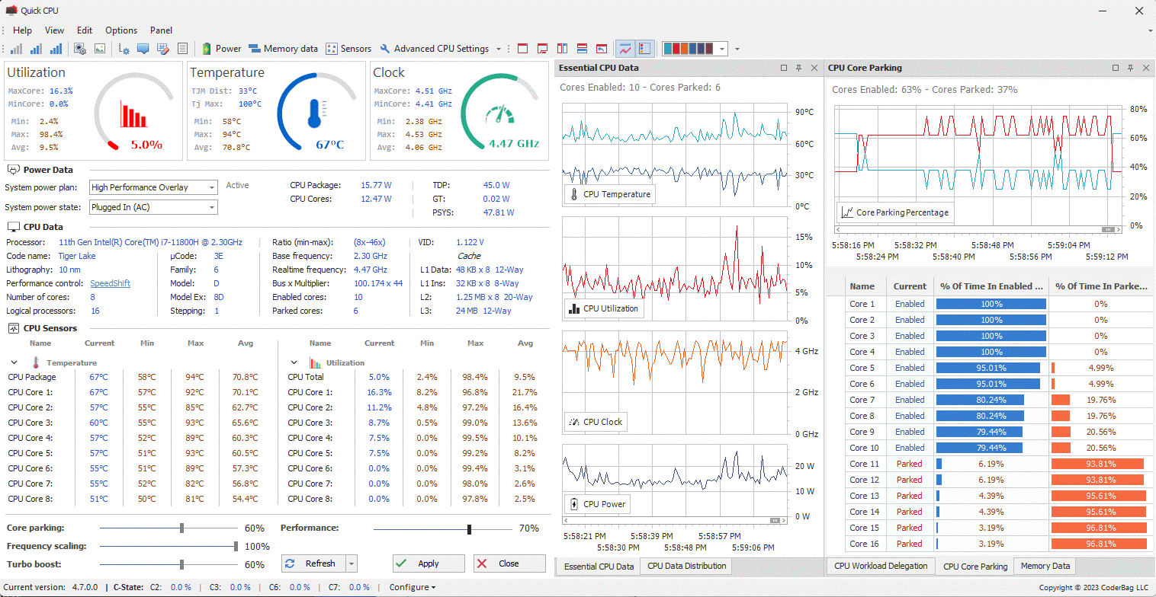
Task: Select the CPU Core Parking bottom tab
Action: pyautogui.click(x=975, y=567)
